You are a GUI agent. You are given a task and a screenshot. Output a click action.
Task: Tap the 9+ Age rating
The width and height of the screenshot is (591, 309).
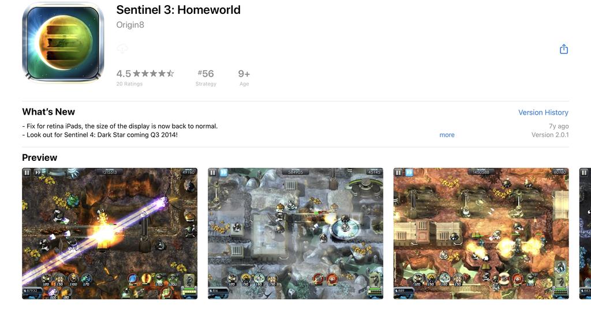[x=244, y=77]
